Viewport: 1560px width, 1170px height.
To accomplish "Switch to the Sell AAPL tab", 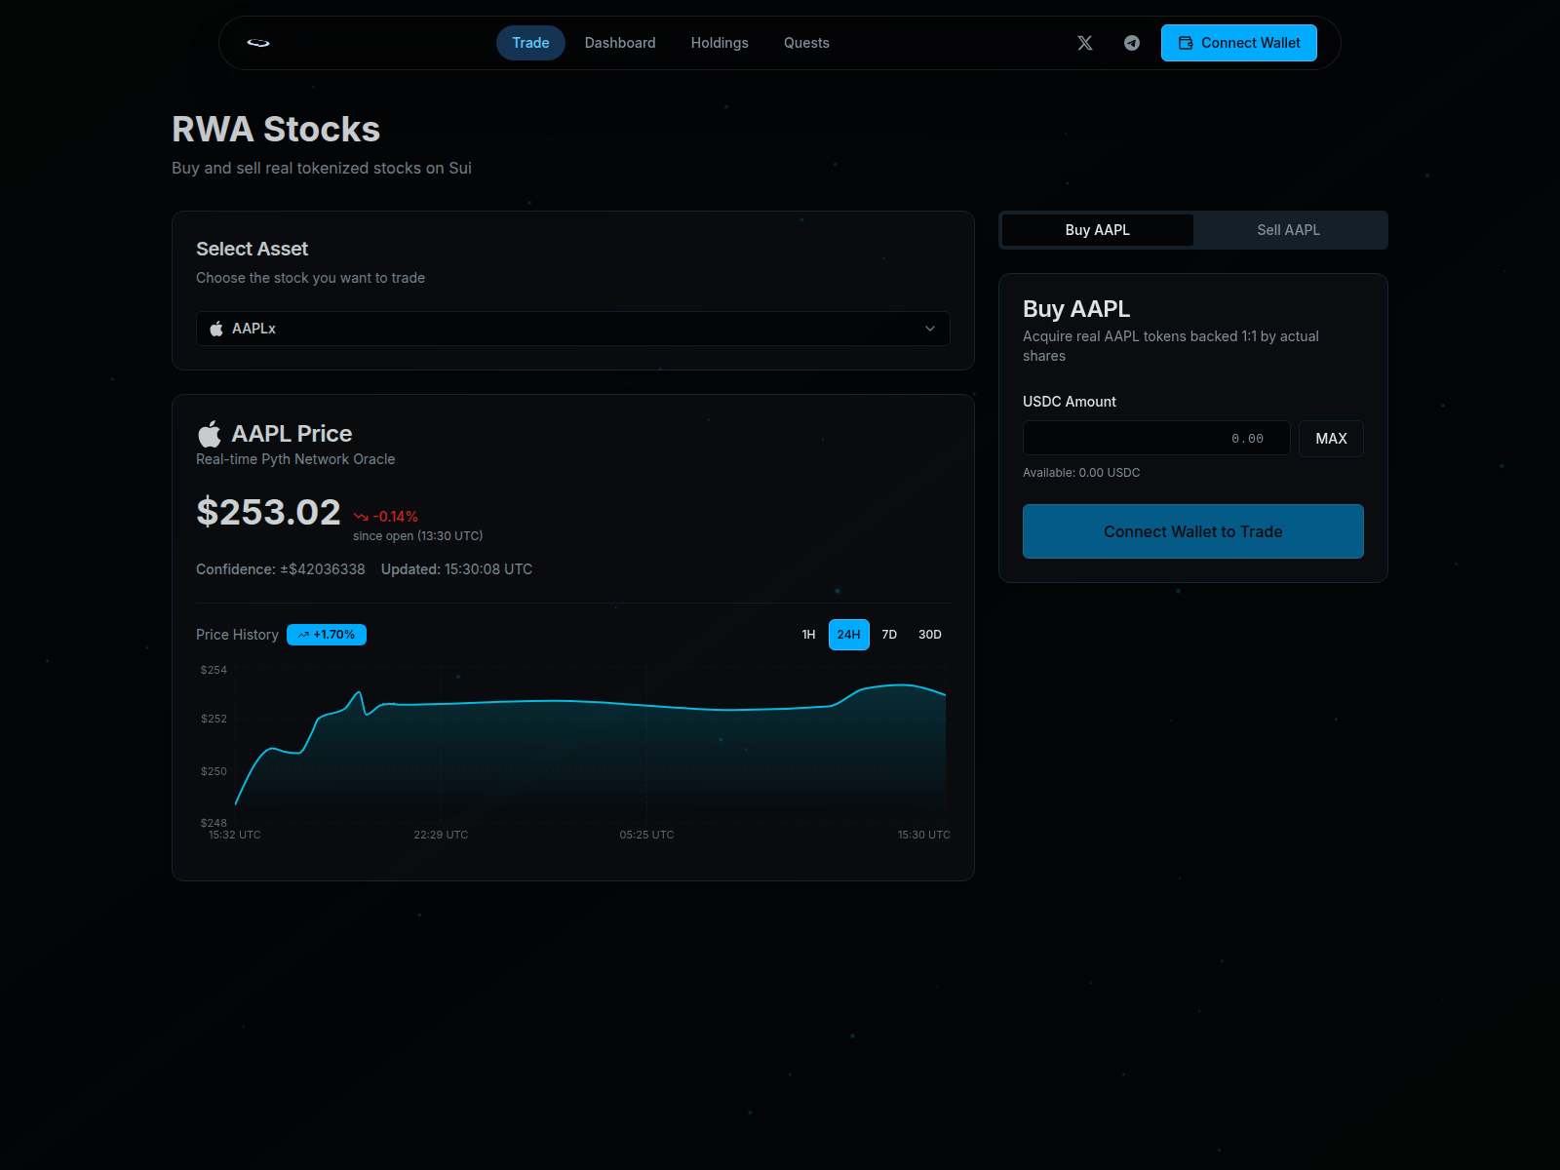I will (1288, 230).
